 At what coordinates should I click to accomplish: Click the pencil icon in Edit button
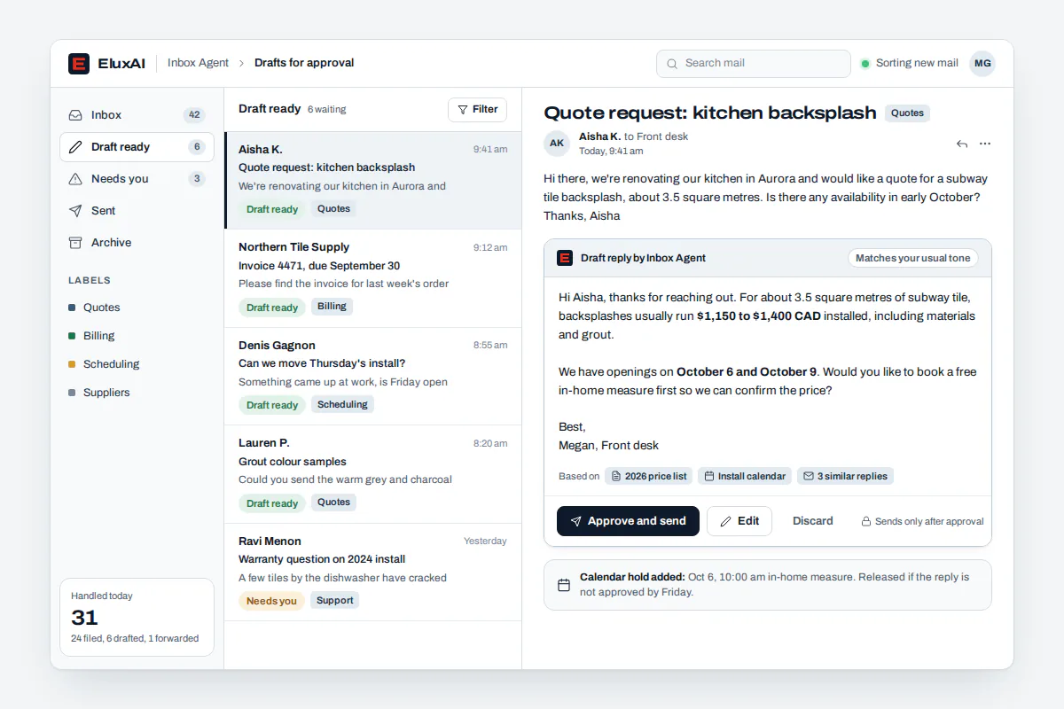click(x=726, y=521)
